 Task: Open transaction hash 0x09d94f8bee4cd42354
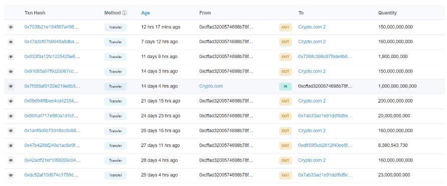(51, 101)
